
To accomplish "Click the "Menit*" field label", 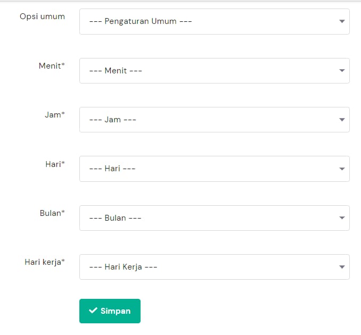I will coord(52,66).
